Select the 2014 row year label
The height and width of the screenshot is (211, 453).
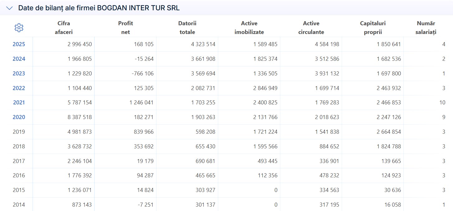coord(19,205)
